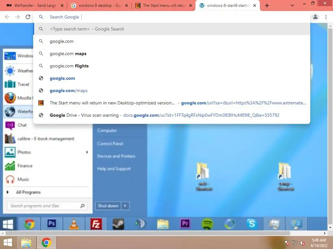The height and width of the screenshot is (249, 333).
Task: Click the Windows Start button in real taskbar
Action: (x=8, y=243)
